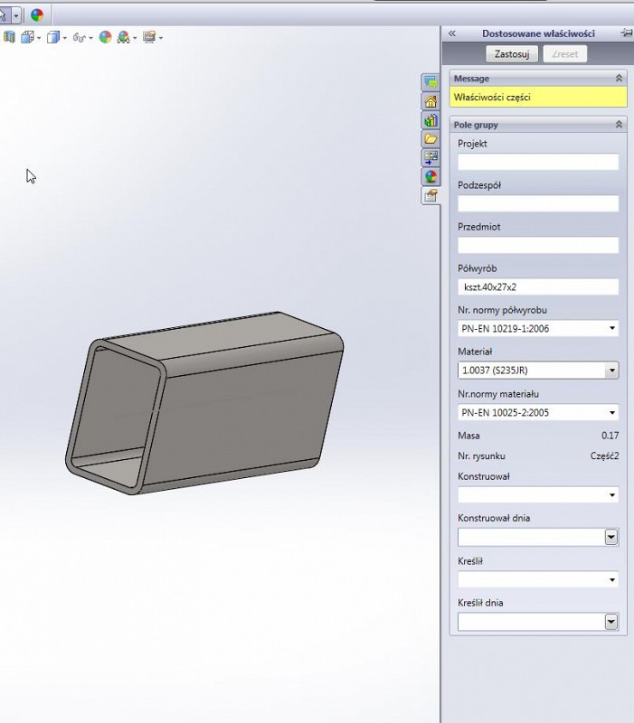The image size is (634, 723).
Task: Open the Custom Properties task pane tab
Action: (x=431, y=195)
